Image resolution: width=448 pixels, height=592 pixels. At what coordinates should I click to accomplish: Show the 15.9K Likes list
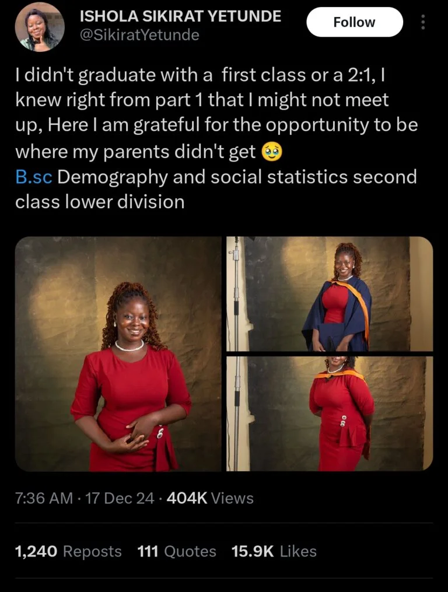click(274, 551)
